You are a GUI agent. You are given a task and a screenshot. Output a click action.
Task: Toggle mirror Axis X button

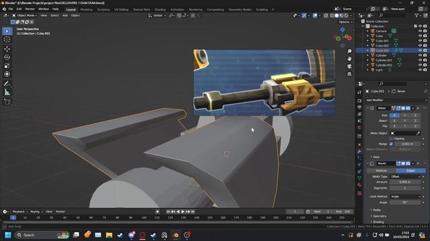[x=394, y=115]
